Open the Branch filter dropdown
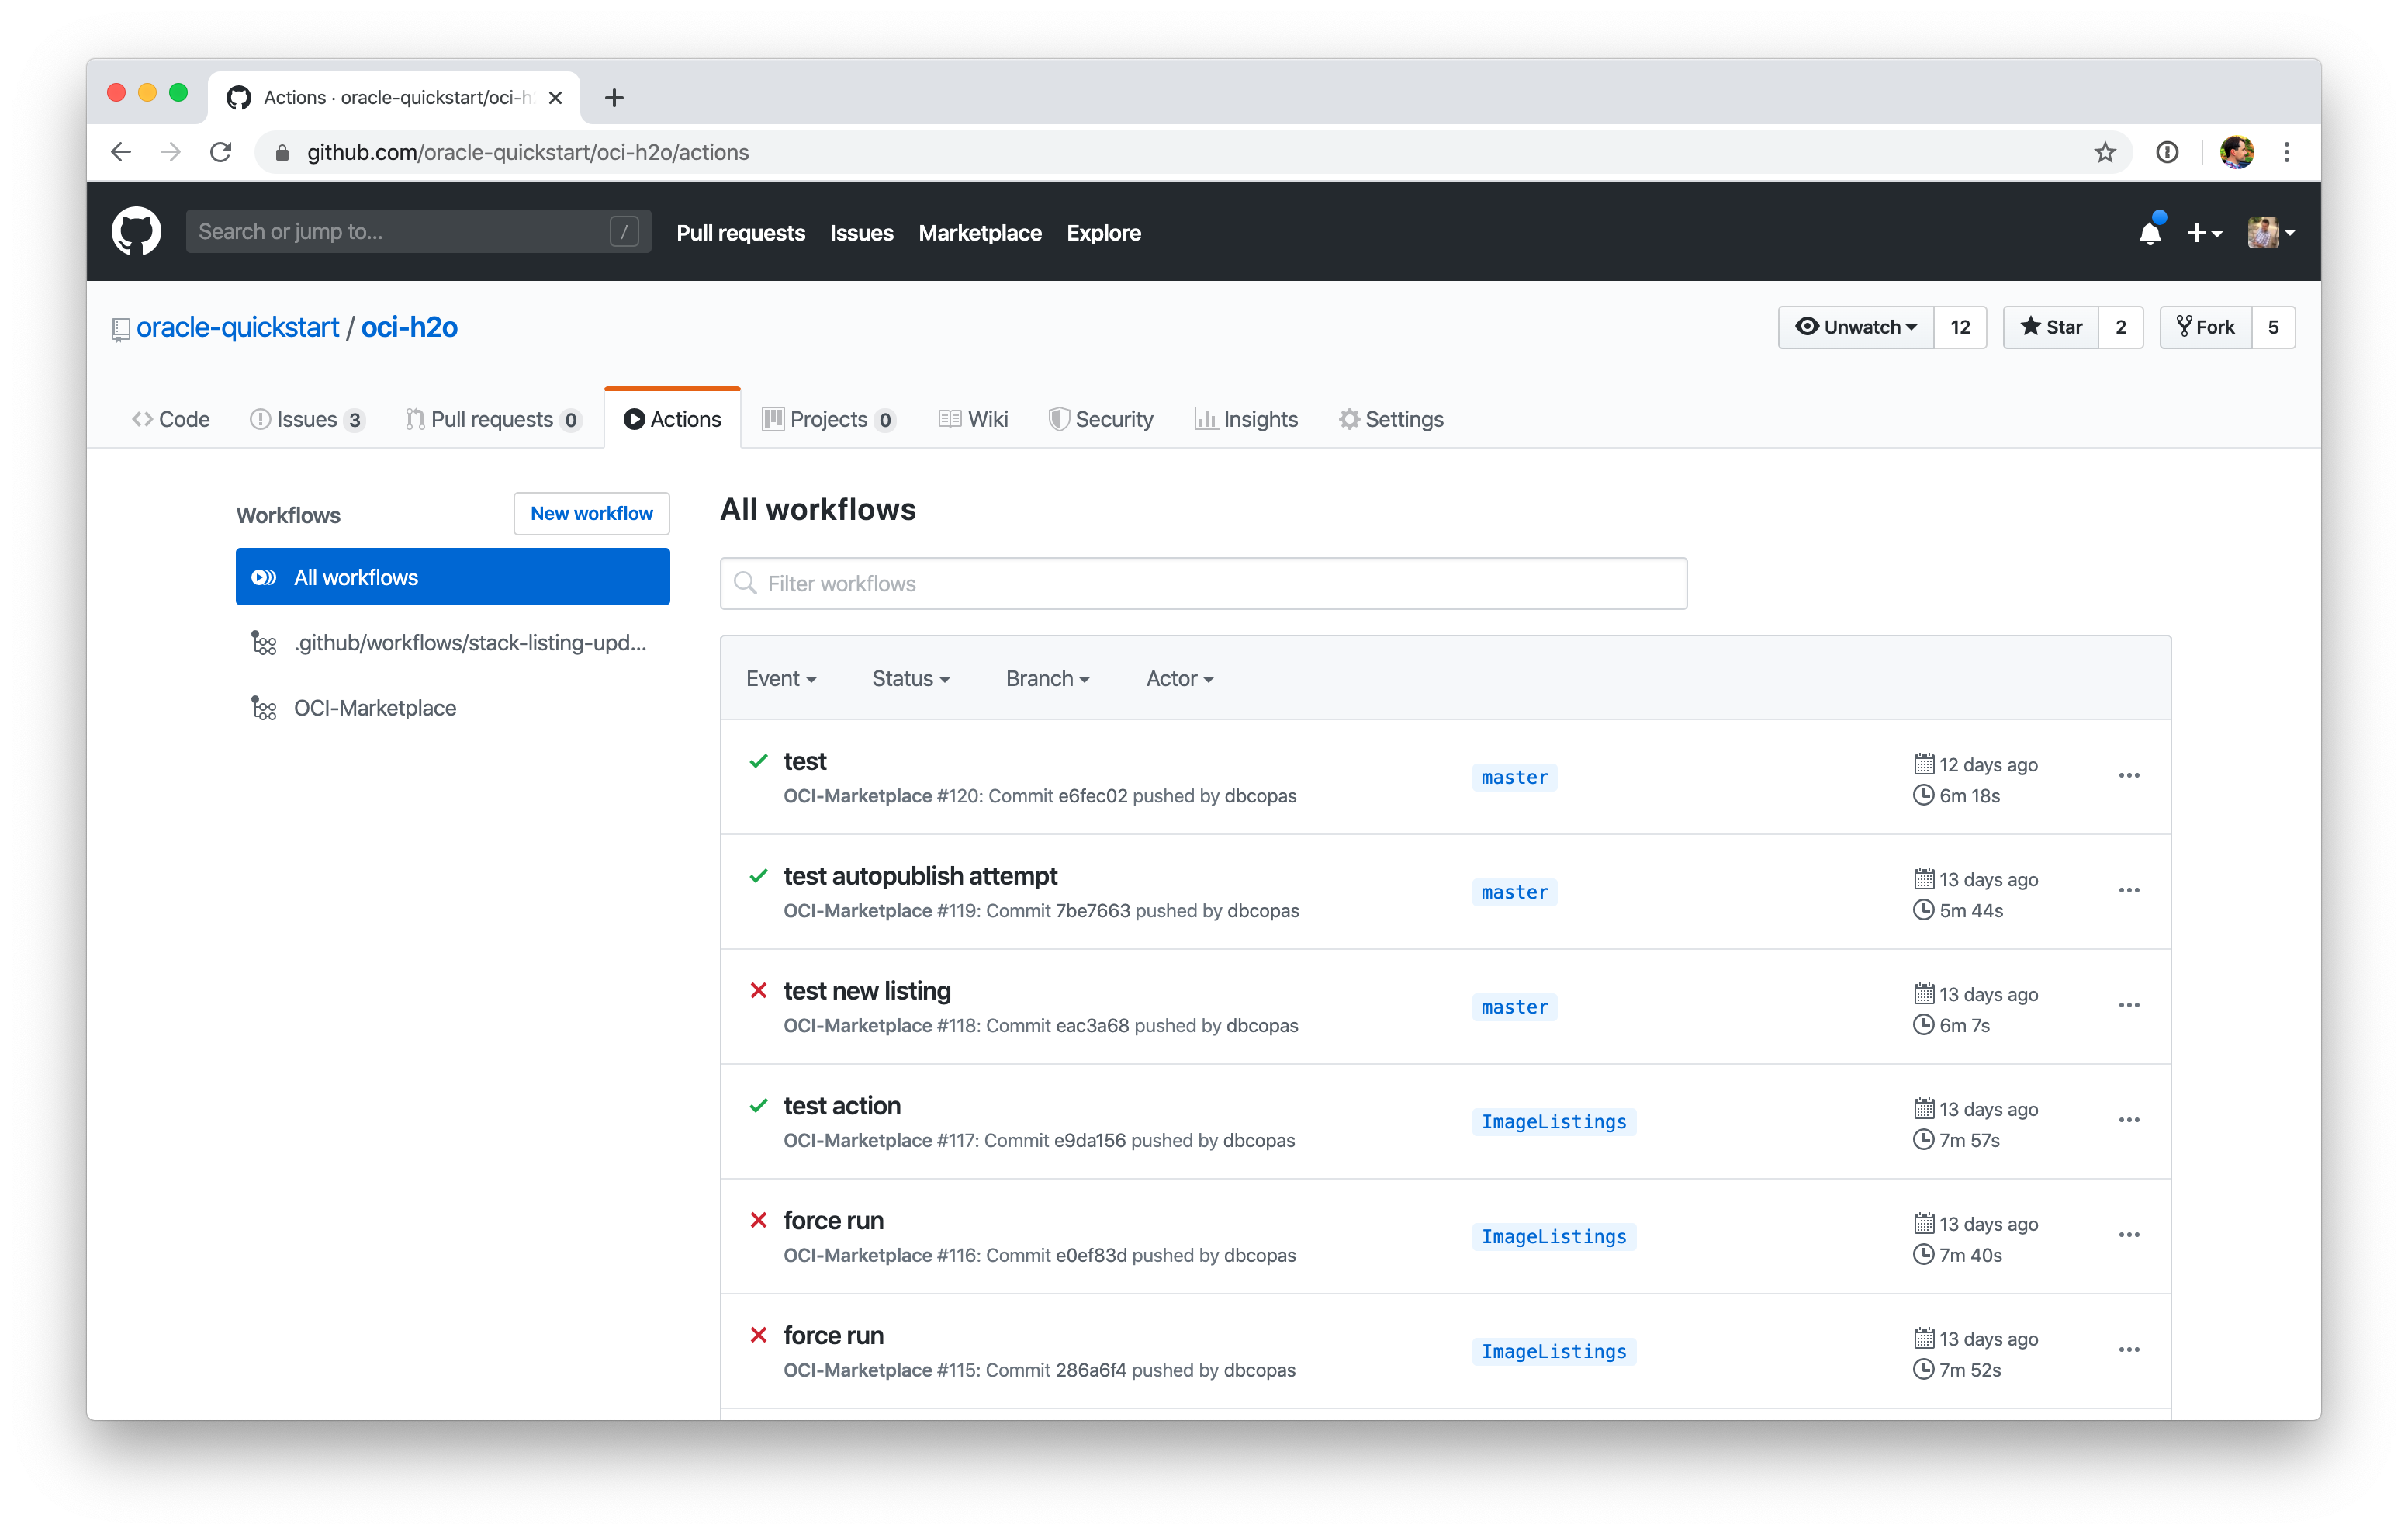Viewport: 2408px width, 1535px height. [1046, 678]
